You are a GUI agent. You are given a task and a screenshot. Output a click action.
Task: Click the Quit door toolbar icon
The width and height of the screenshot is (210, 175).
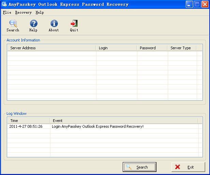pyautogui.click(x=74, y=23)
